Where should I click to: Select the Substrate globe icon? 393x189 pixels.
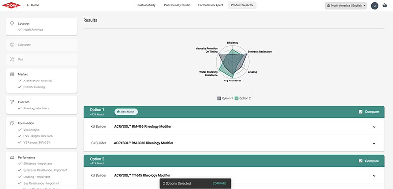(x=12, y=45)
